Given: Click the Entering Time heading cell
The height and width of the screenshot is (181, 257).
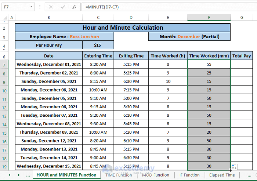Looking at the screenshot, I should point(98,56).
